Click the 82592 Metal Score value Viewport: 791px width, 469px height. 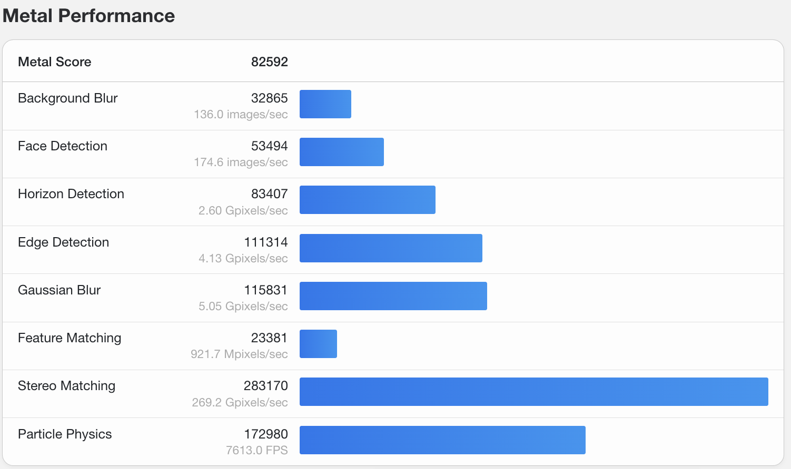(269, 62)
